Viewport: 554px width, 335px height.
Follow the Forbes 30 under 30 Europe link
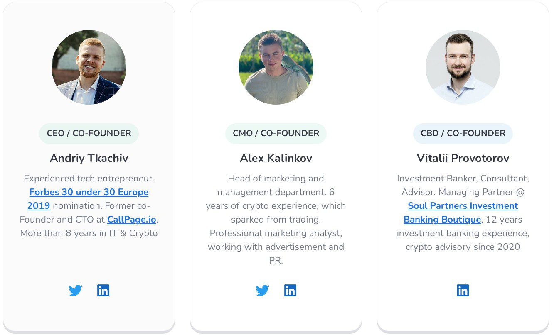(89, 192)
